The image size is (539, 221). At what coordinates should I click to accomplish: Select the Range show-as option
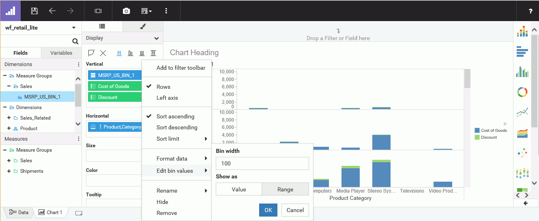pos(285,189)
